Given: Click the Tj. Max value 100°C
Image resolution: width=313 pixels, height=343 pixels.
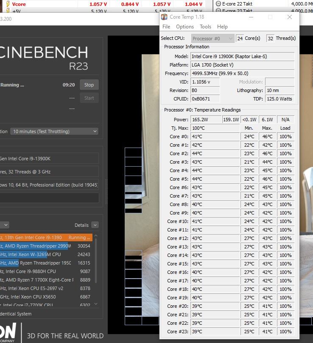Looking at the screenshot, I should (x=215, y=128).
